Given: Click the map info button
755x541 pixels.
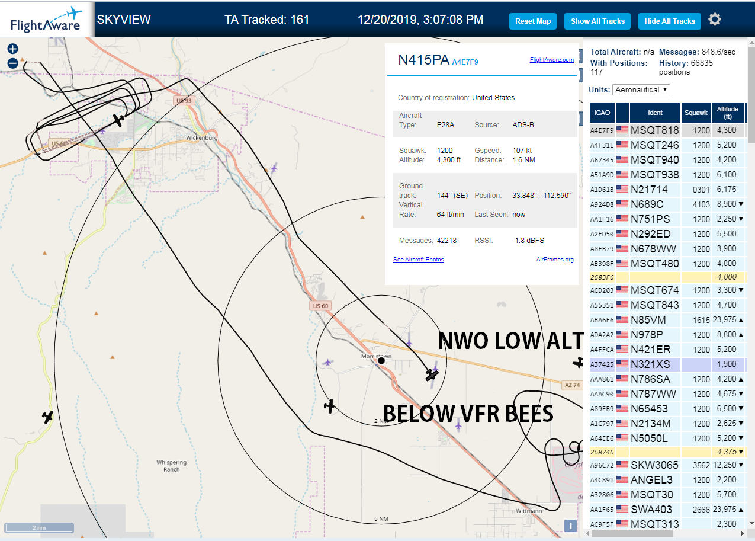Looking at the screenshot, I should pyautogui.click(x=570, y=526).
